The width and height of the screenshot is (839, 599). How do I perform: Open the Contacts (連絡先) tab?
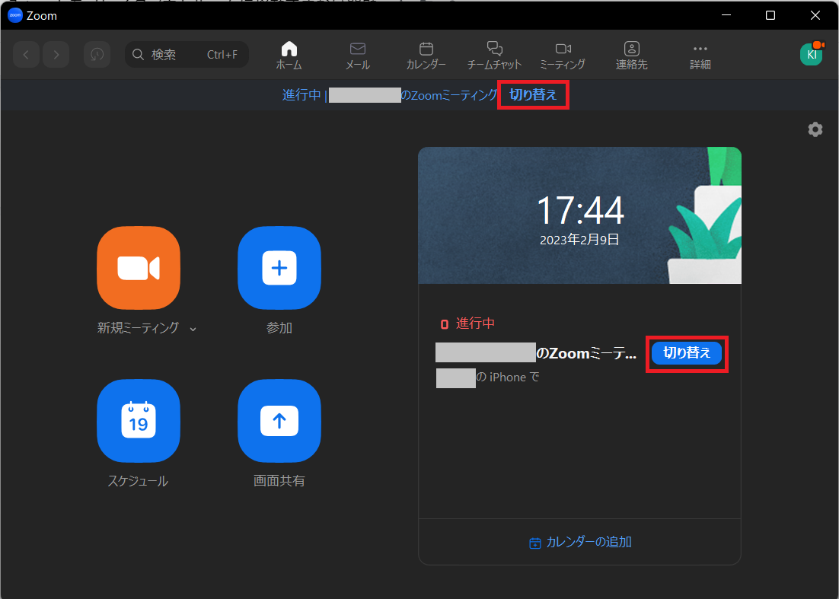(x=631, y=55)
